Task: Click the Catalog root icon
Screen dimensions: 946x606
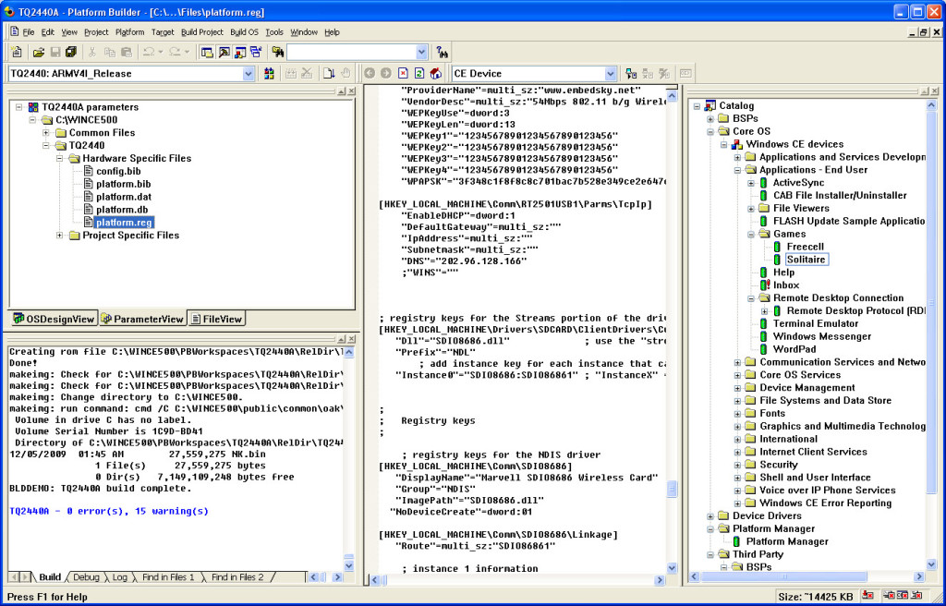Action: point(710,105)
